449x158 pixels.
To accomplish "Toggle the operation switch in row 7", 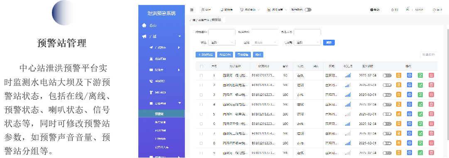I will point(387,134).
